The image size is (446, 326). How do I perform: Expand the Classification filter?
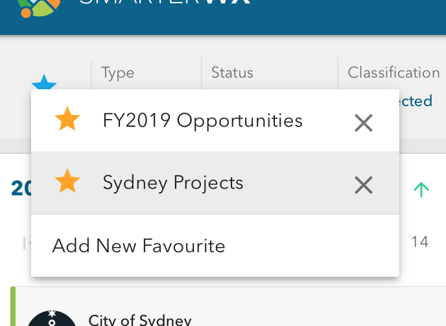(x=393, y=72)
